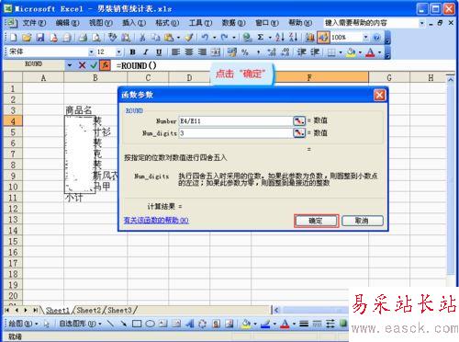Open the 数据 Data menu
Viewport: 459px width, 342px height.
(x=234, y=23)
